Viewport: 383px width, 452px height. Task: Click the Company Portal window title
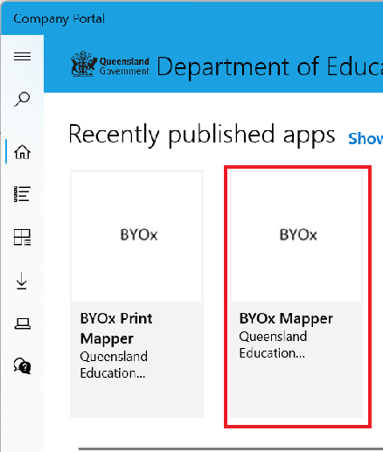coord(59,19)
